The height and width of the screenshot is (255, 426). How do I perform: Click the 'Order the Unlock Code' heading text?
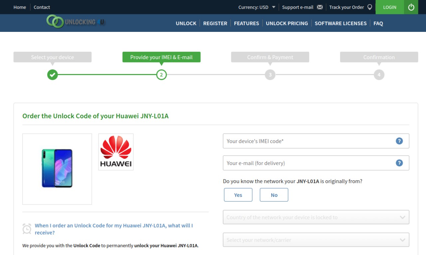click(96, 116)
